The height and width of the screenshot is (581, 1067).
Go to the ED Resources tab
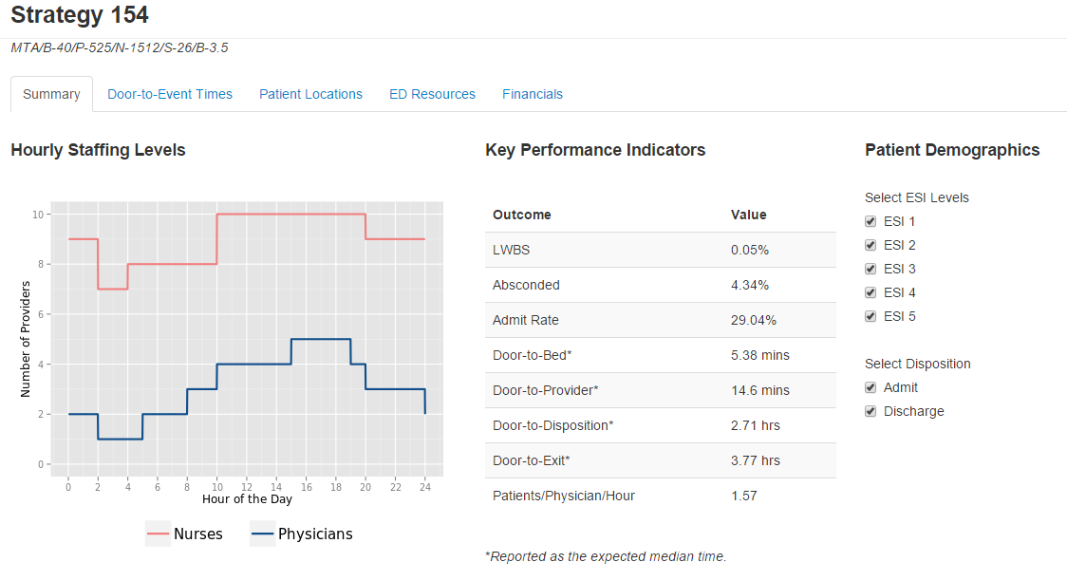(432, 94)
